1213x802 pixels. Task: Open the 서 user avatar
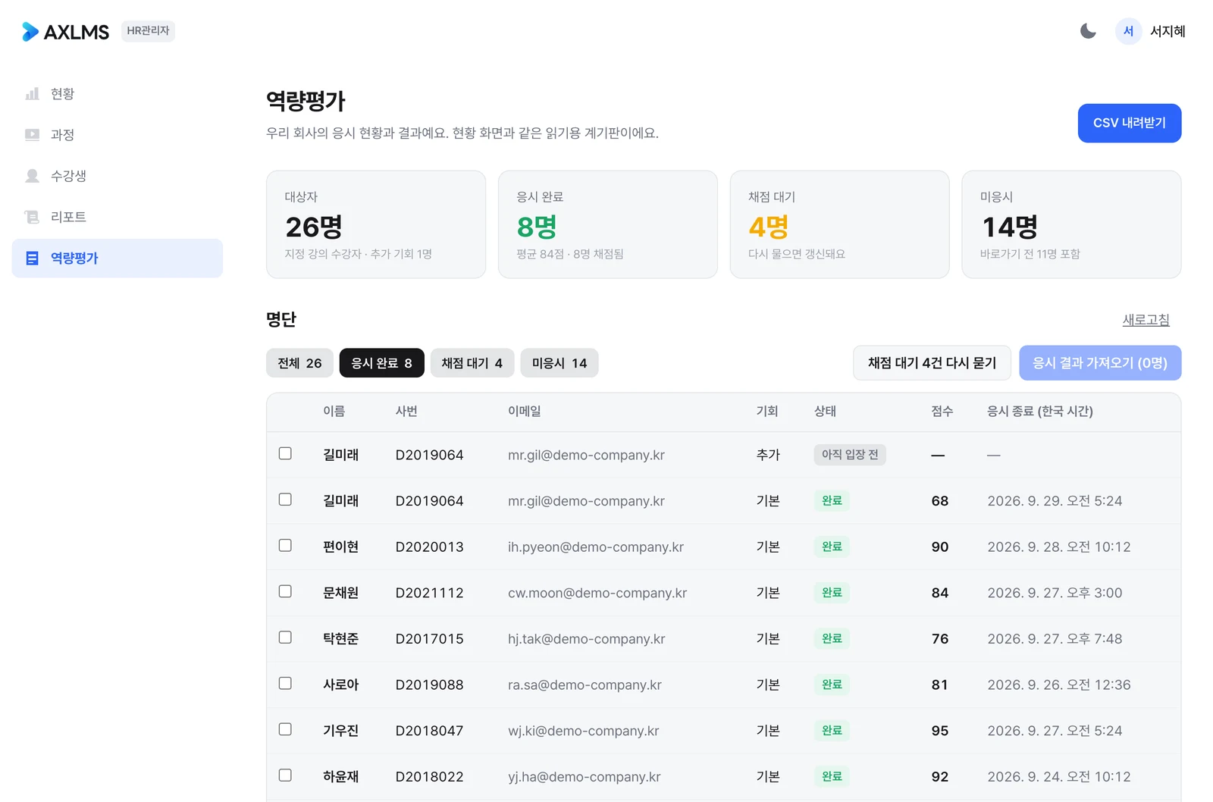(x=1128, y=31)
